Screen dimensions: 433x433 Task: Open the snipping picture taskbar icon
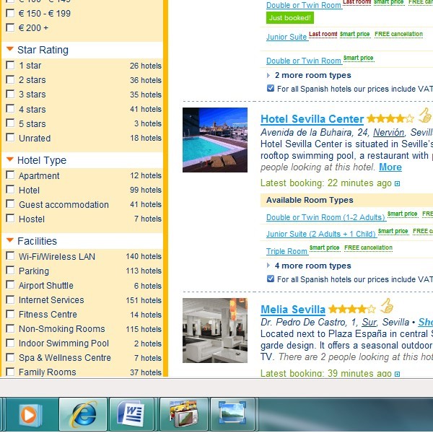[232, 414]
